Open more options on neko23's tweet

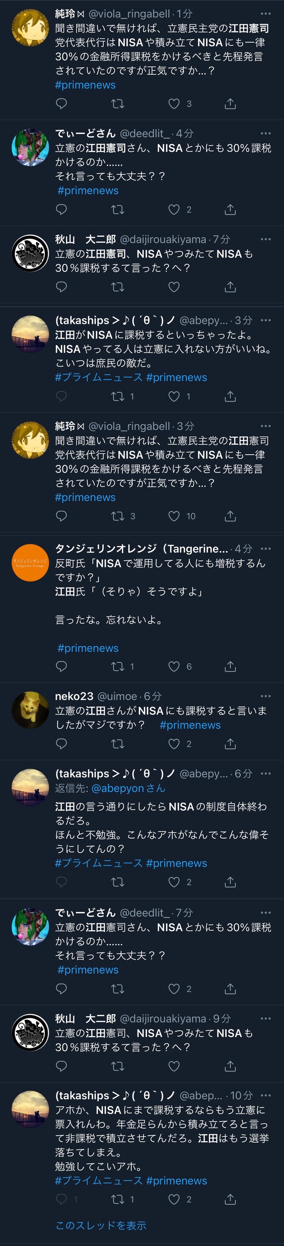[x=266, y=696]
